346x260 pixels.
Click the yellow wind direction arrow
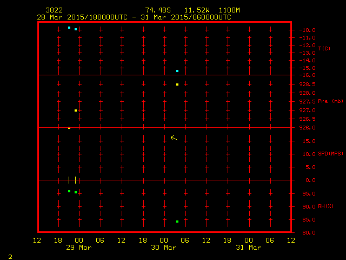point(174,138)
